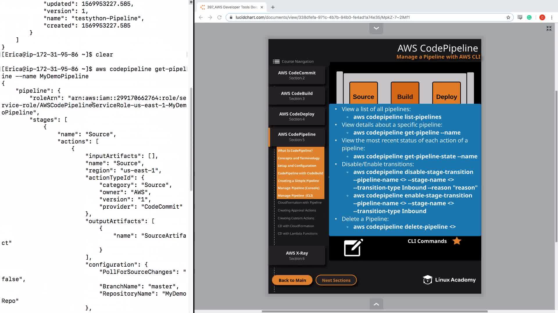Click the bookmark star in address bar

tap(508, 17)
